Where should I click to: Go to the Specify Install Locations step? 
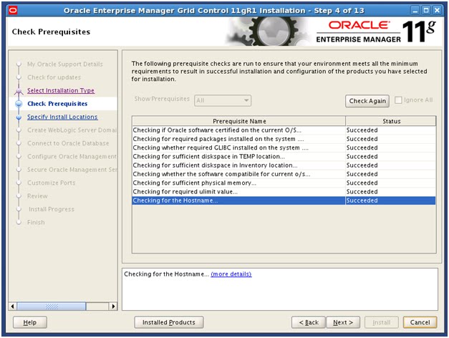coord(62,117)
